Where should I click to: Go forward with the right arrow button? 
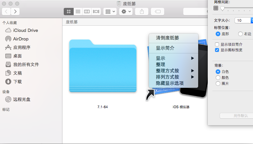pos(15,12)
